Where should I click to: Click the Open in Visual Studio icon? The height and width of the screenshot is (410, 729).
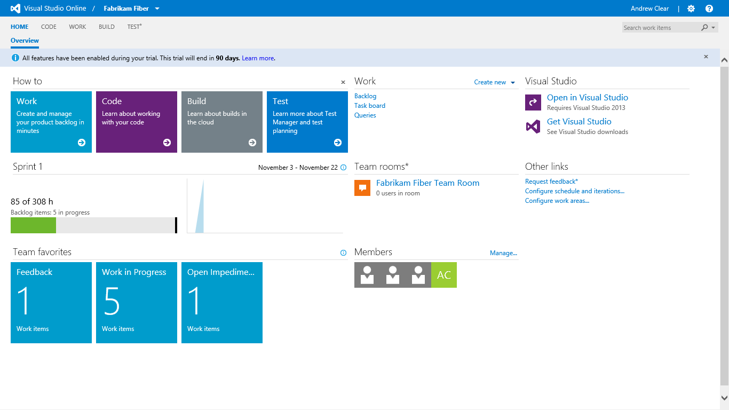533,102
